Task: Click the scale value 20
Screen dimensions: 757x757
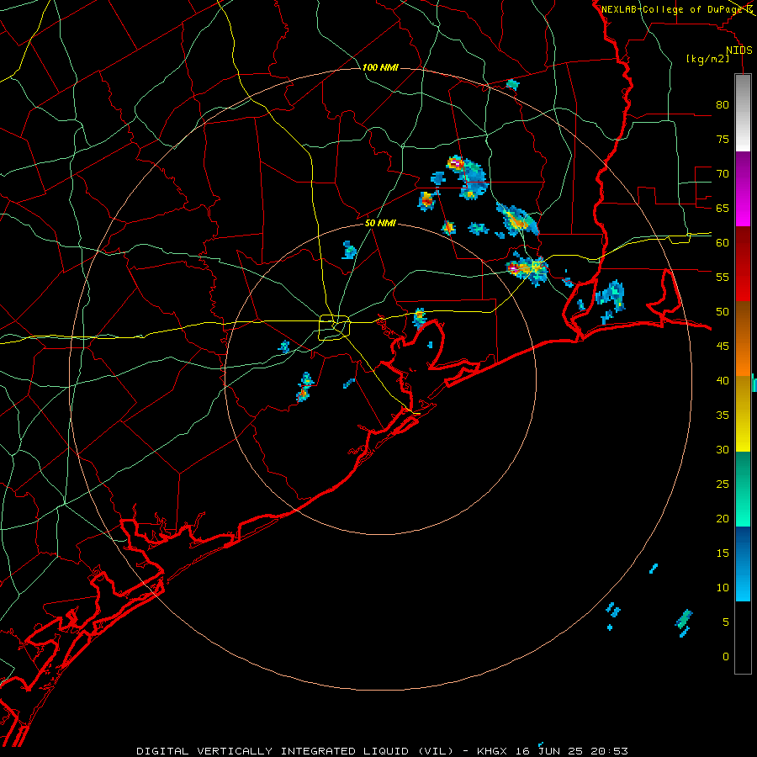Action: [723, 518]
